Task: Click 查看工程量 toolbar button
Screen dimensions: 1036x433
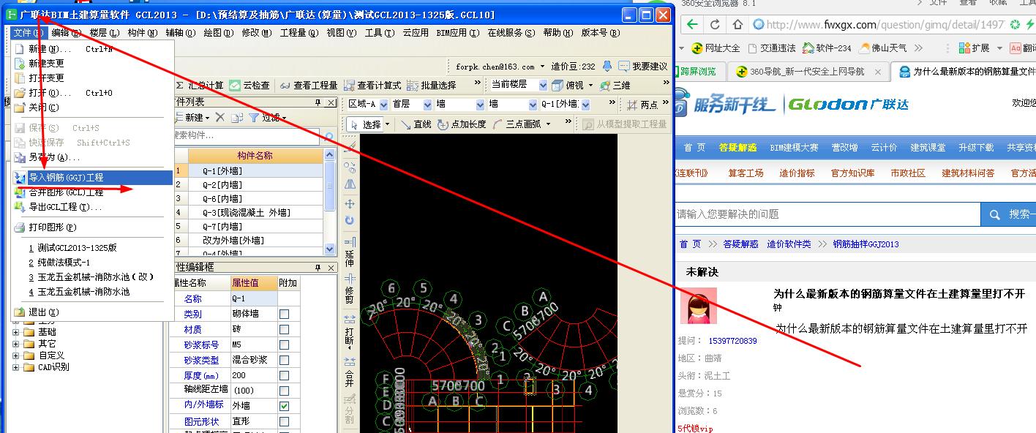Action: [309, 86]
